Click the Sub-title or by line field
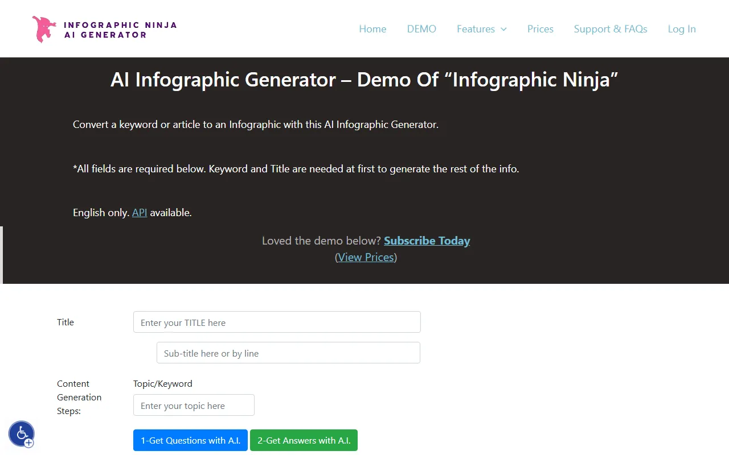Screen dimensions: 729x455 pyautogui.click(x=288, y=353)
